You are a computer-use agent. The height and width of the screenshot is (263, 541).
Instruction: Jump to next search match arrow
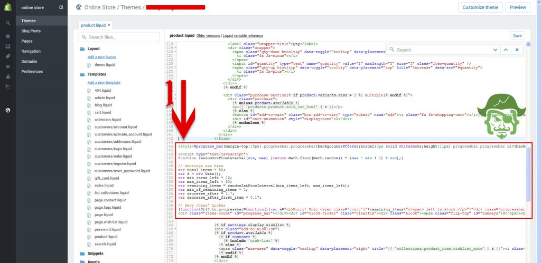[495, 50]
